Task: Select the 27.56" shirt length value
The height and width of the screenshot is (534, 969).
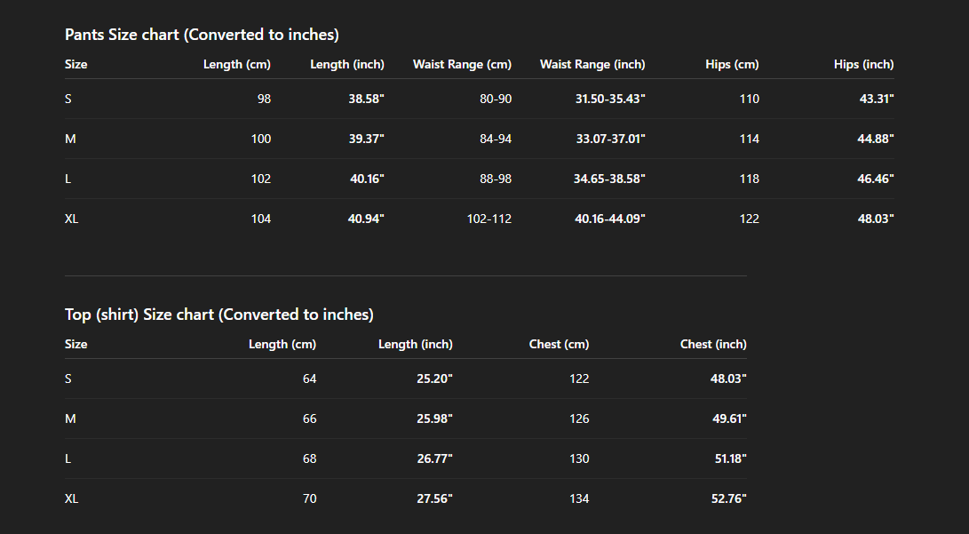Action: (x=434, y=499)
